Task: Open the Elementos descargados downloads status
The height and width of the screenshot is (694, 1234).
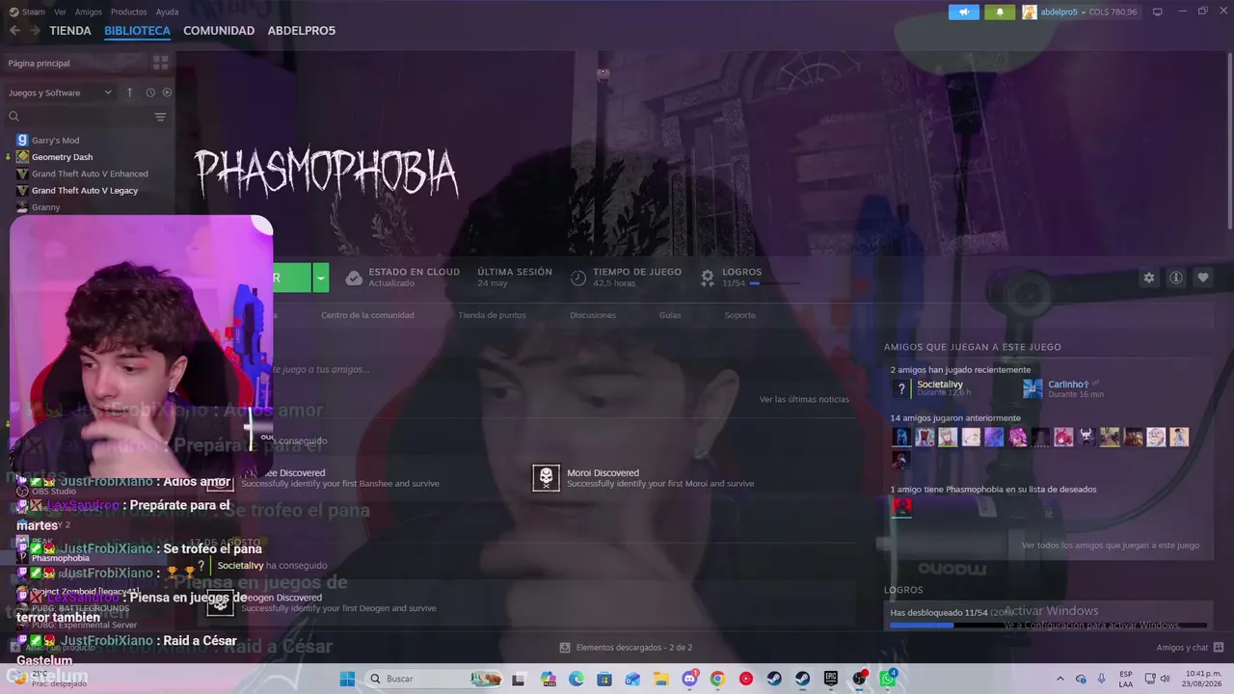Action: pos(627,648)
